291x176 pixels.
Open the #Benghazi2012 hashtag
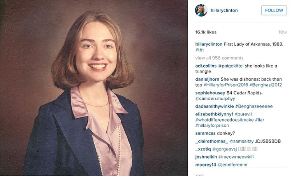[x=266, y=85]
